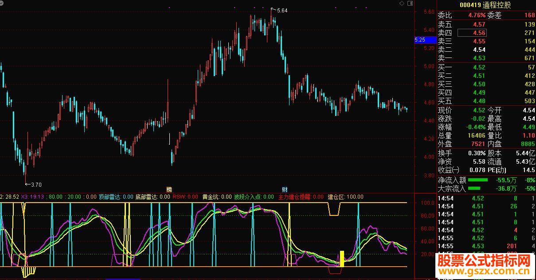The image size is (536, 280).
Task: Click the 涨跌 value -0.02
Action: click(x=477, y=119)
